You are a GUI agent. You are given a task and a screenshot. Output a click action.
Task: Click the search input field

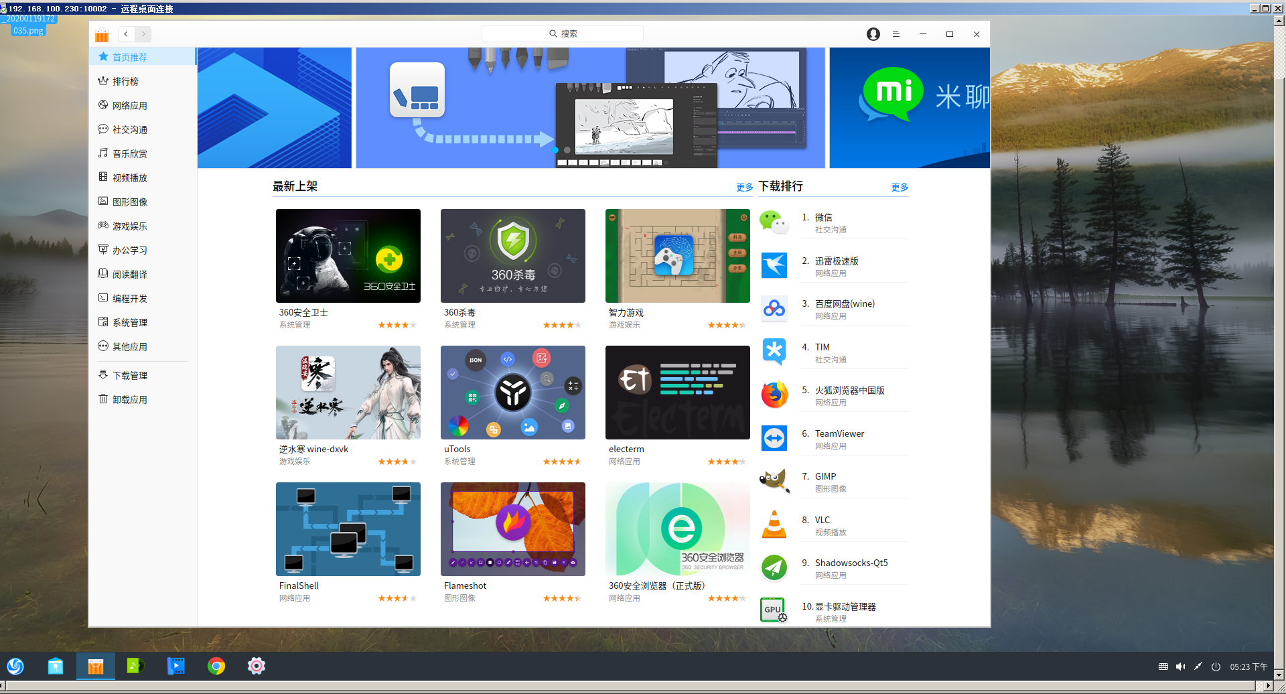point(563,33)
